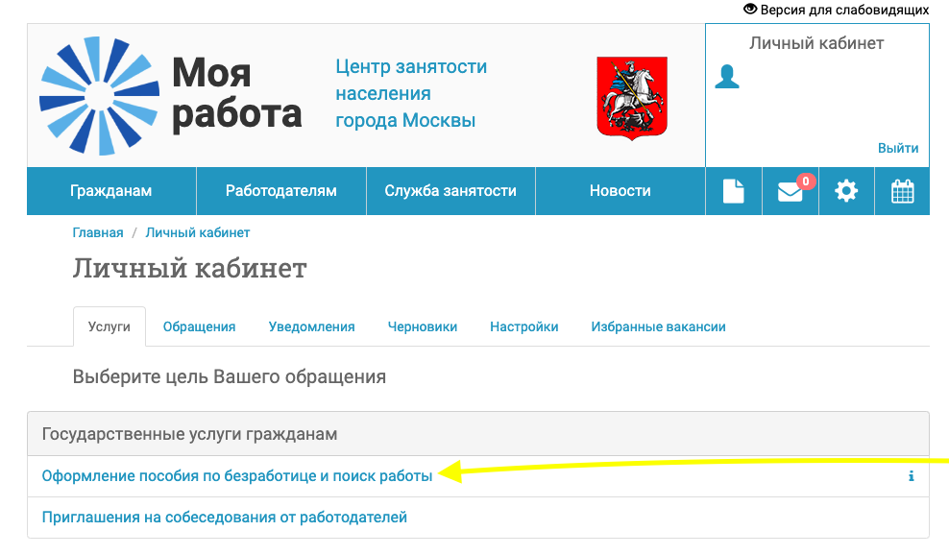The image size is (949, 555).
Task: Show info for Оформление пособия service
Action: [x=911, y=476]
